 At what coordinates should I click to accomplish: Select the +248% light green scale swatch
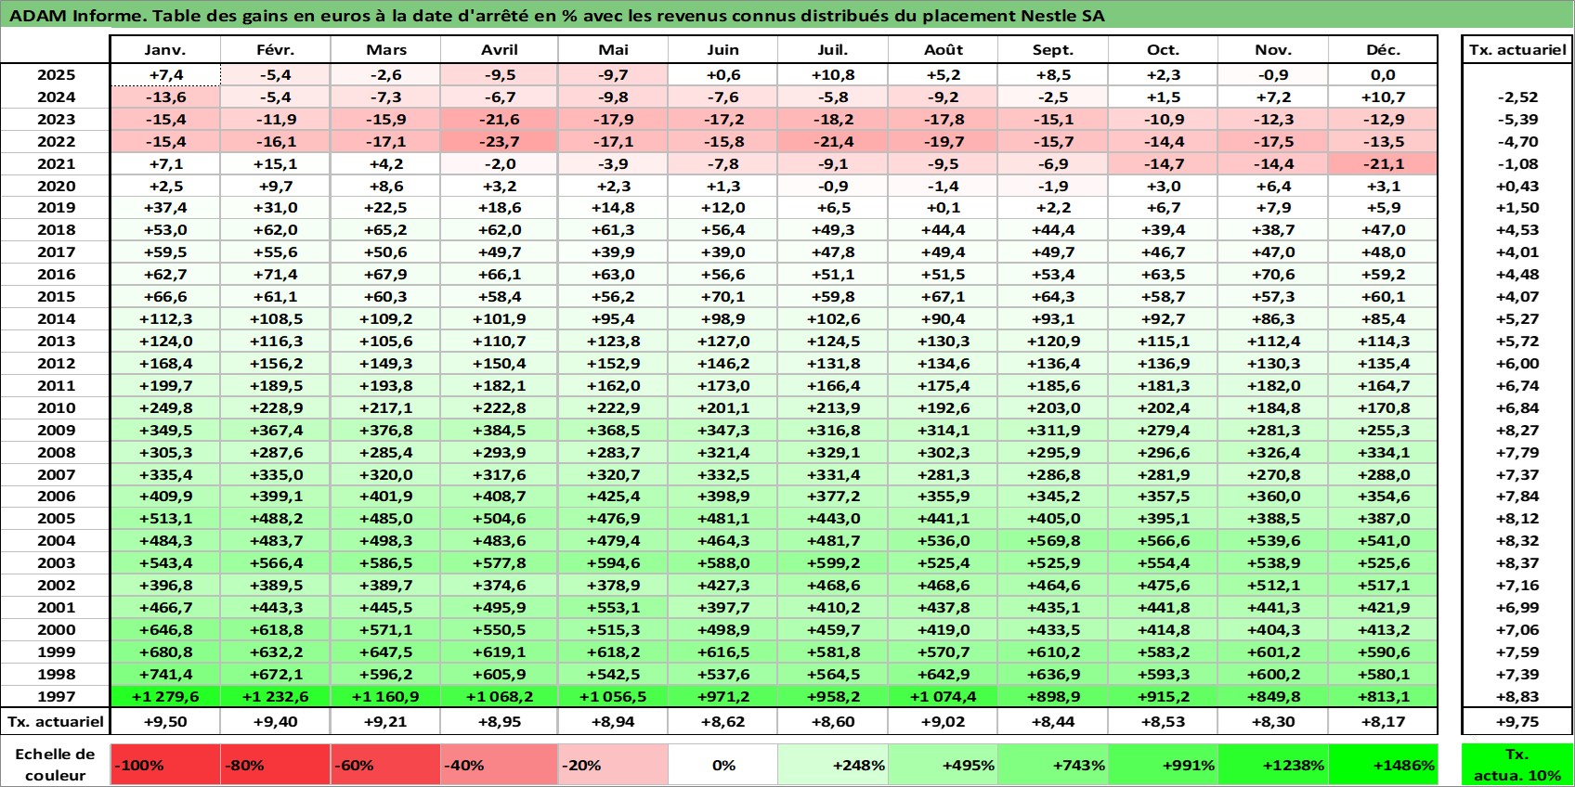tap(833, 765)
